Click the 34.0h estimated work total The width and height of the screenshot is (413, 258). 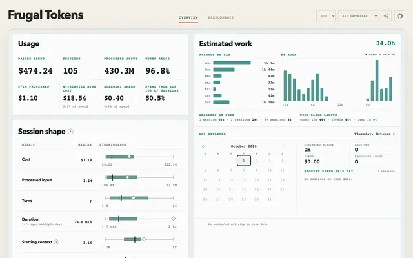[x=385, y=43]
